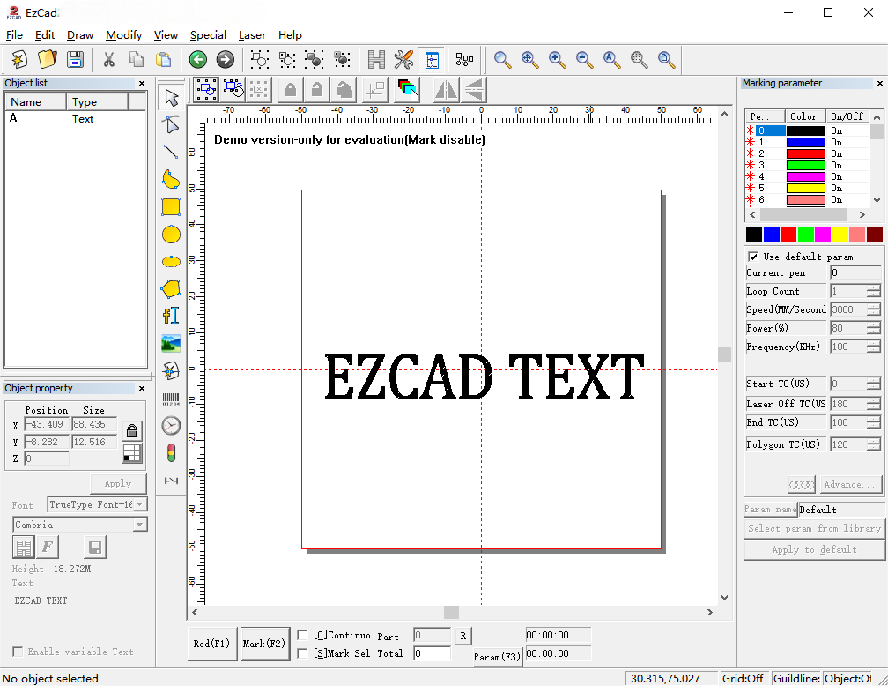Toggle On/Off for pen 0
888x686 pixels.
837,131
